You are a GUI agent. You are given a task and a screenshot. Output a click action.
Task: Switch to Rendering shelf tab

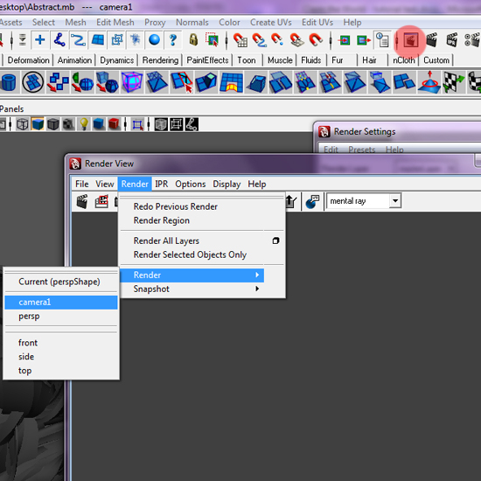click(160, 60)
